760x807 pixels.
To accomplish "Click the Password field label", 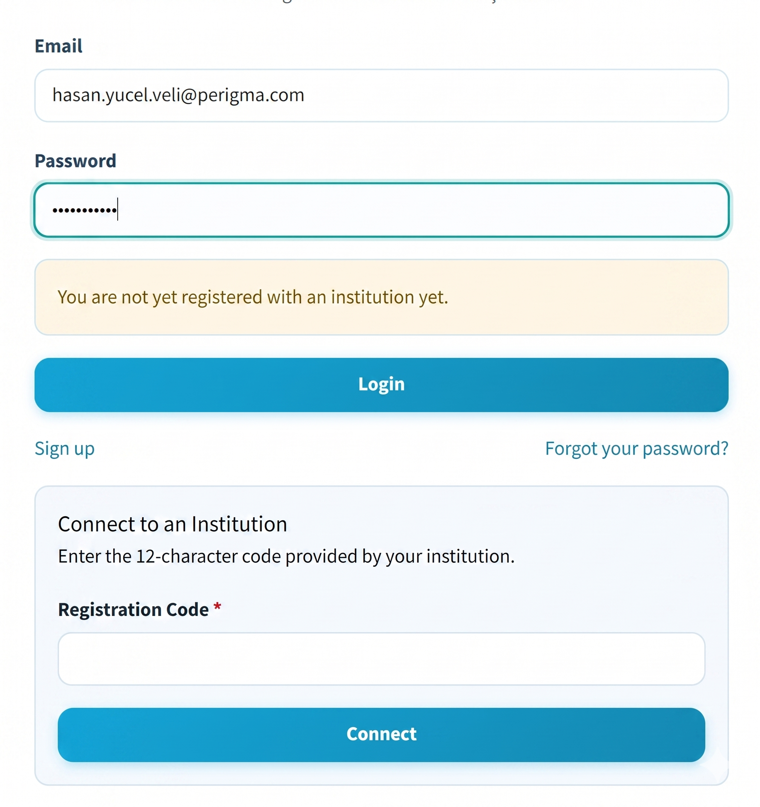I will tap(75, 161).
